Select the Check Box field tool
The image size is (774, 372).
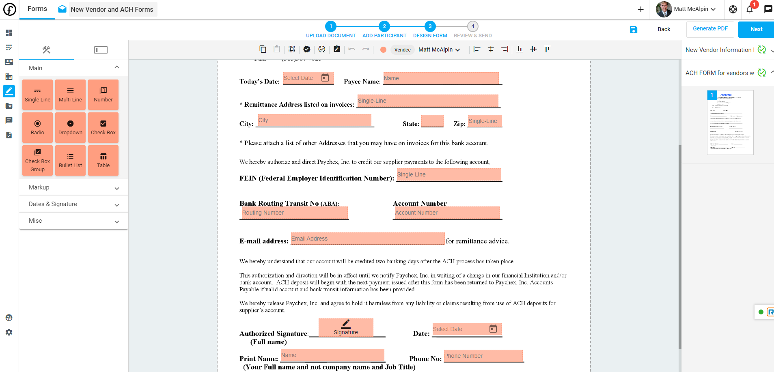[103, 127]
